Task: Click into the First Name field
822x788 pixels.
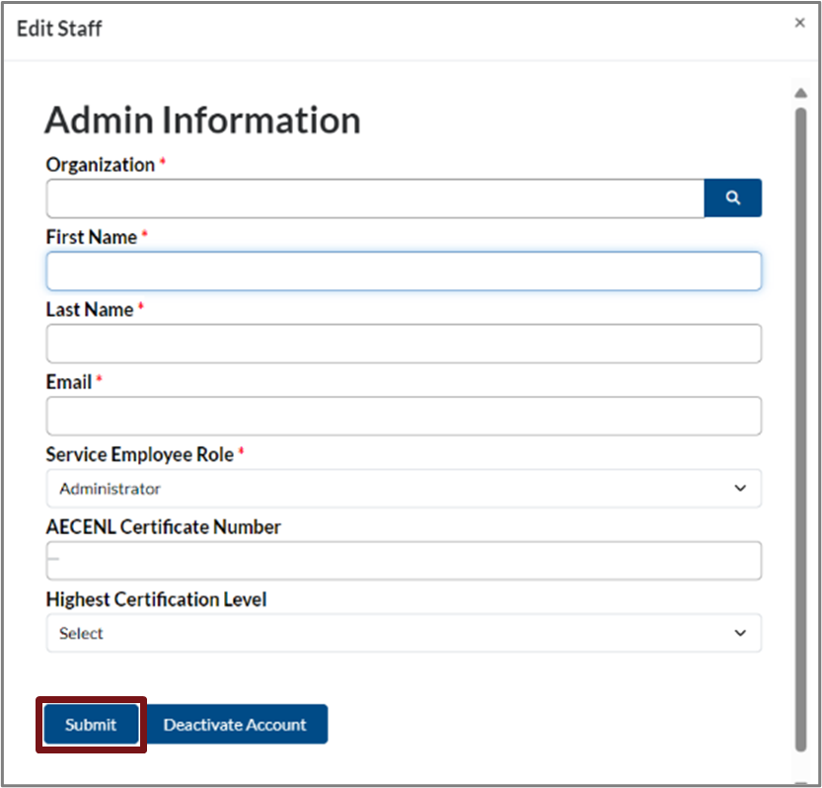Action: tap(404, 272)
